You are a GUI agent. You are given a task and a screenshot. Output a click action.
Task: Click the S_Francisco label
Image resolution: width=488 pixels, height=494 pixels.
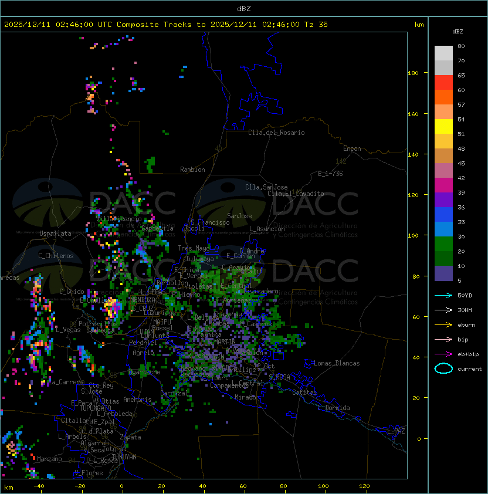(x=210, y=222)
